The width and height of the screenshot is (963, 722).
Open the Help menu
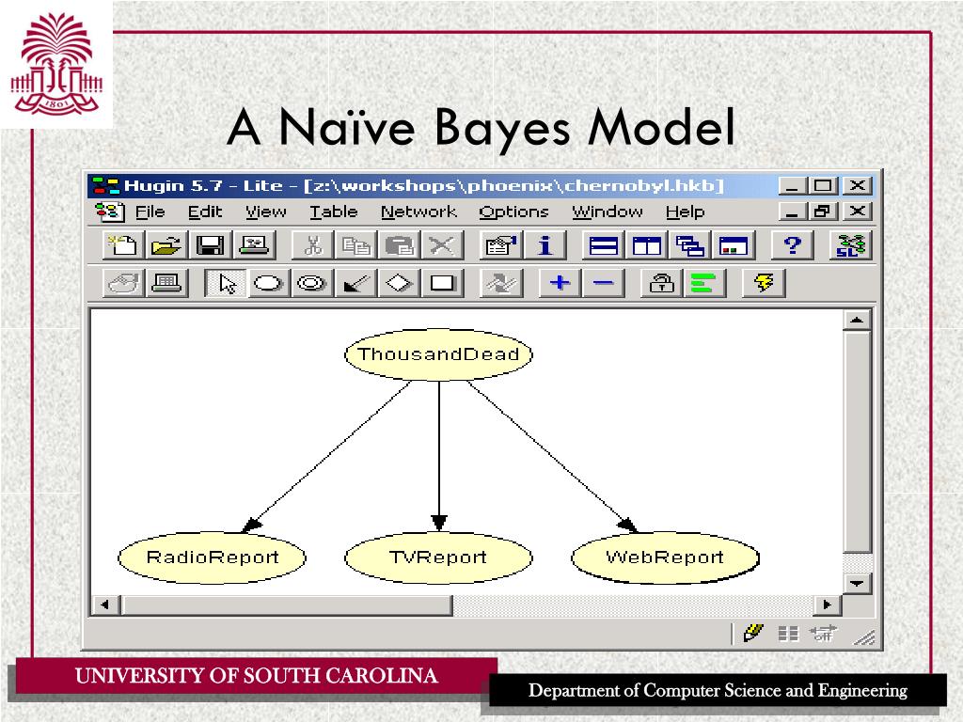tap(685, 212)
